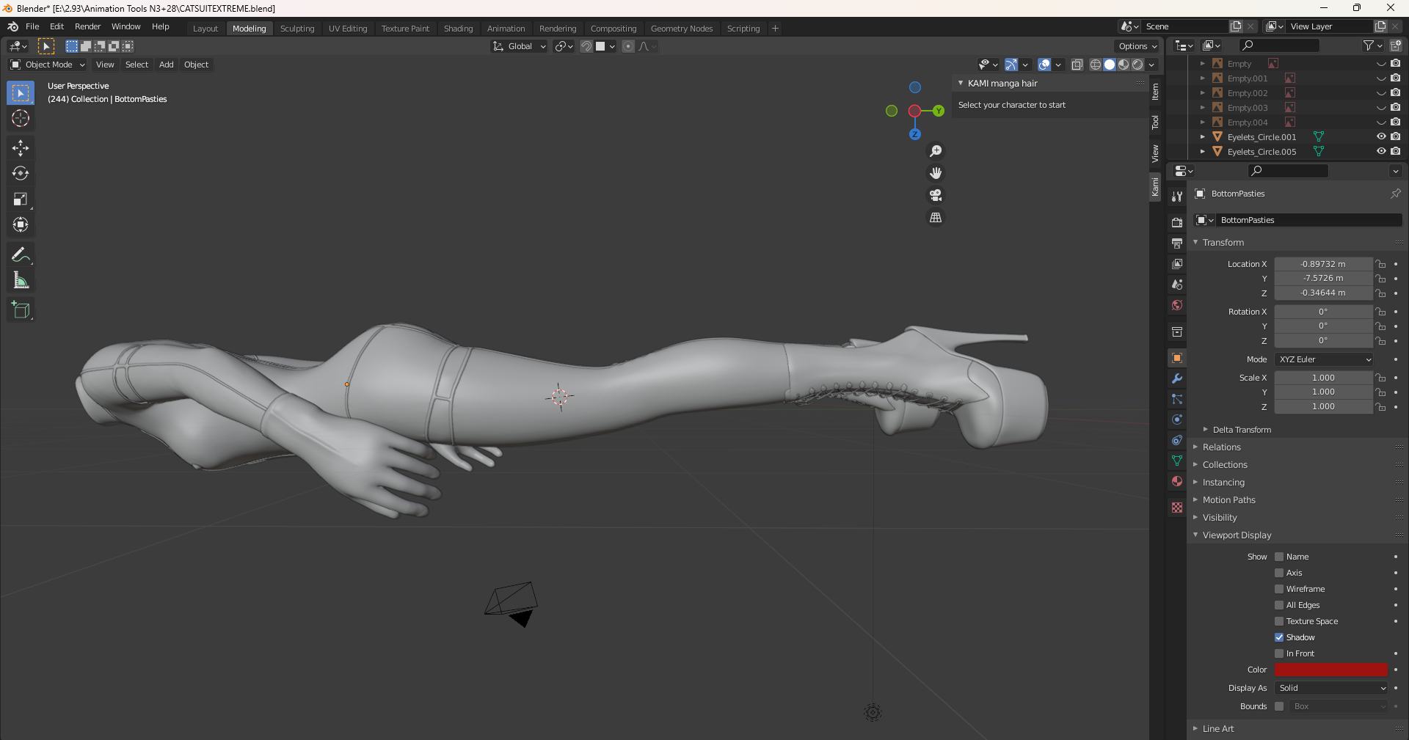
Task: Select the Rotate tool
Action: pos(21,174)
